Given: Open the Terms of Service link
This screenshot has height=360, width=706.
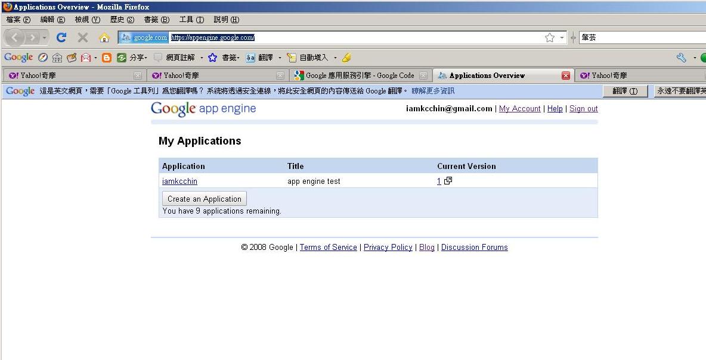Looking at the screenshot, I should (x=328, y=247).
